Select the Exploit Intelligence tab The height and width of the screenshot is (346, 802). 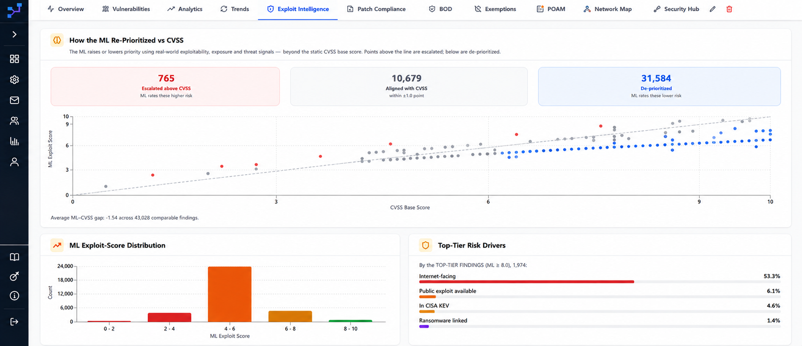(298, 9)
